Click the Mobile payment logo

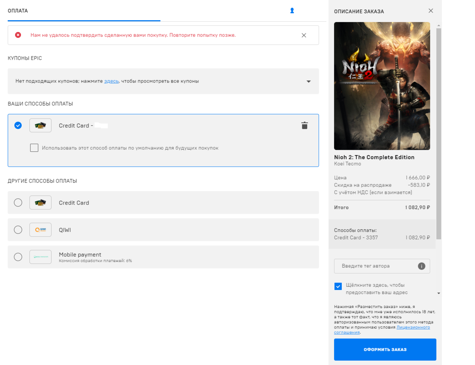coord(40,257)
